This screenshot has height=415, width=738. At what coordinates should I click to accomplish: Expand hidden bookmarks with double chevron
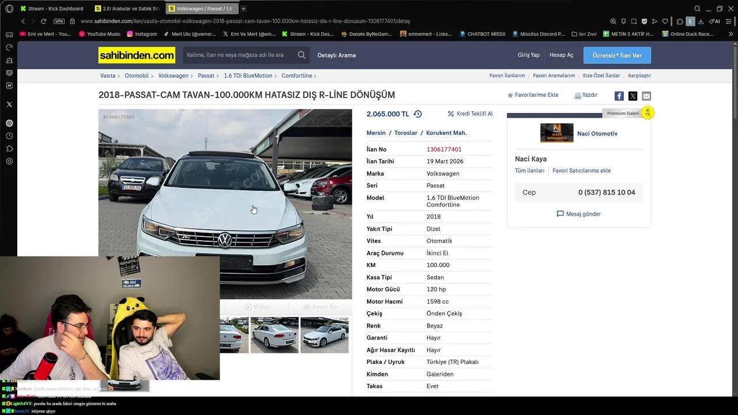(x=731, y=34)
